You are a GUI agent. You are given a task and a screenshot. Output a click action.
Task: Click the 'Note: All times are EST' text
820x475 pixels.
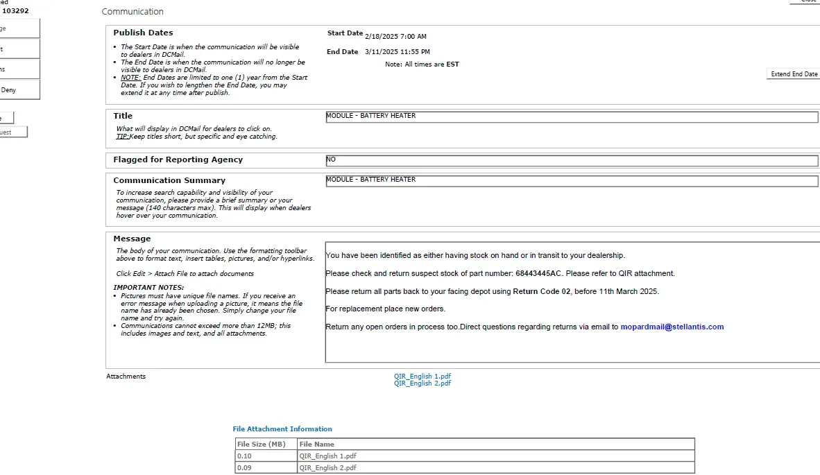click(x=422, y=64)
